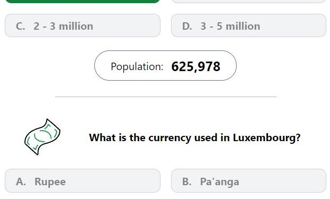Click the green highlighted answer bar
Viewport: 330px width, 199px height.
[83, 1]
